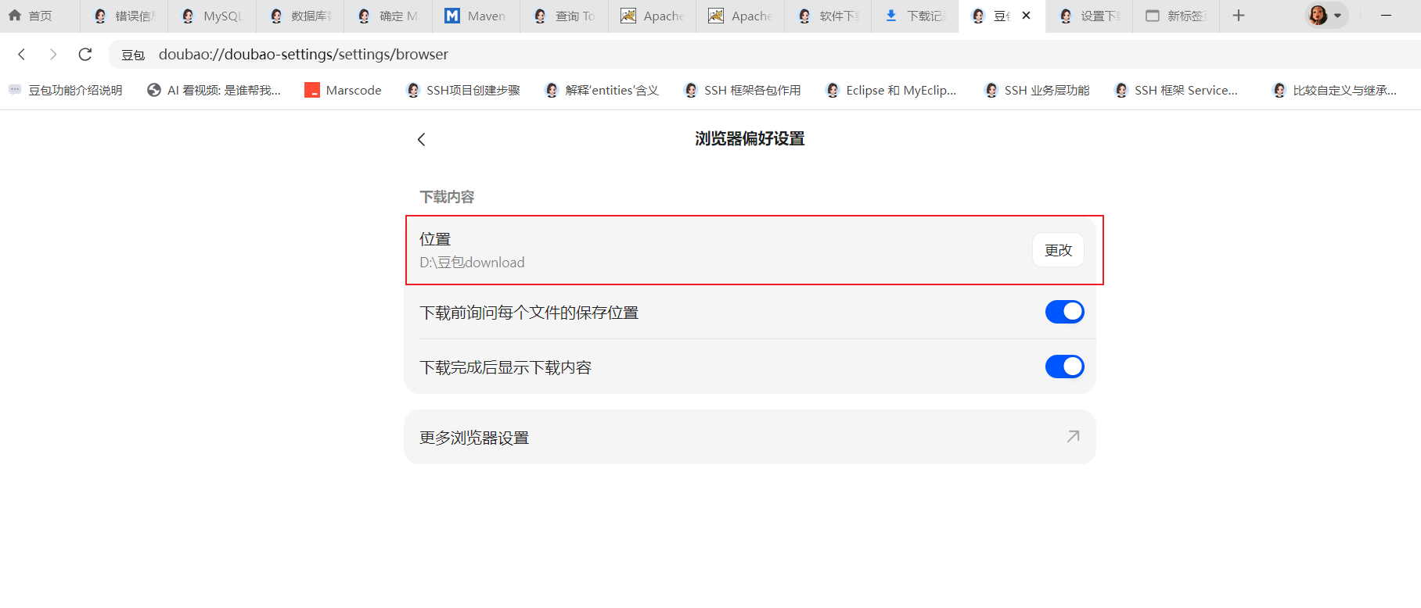Switch to the 设置下 tab
The width and height of the screenshot is (1421, 608).
pyautogui.click(x=1090, y=16)
